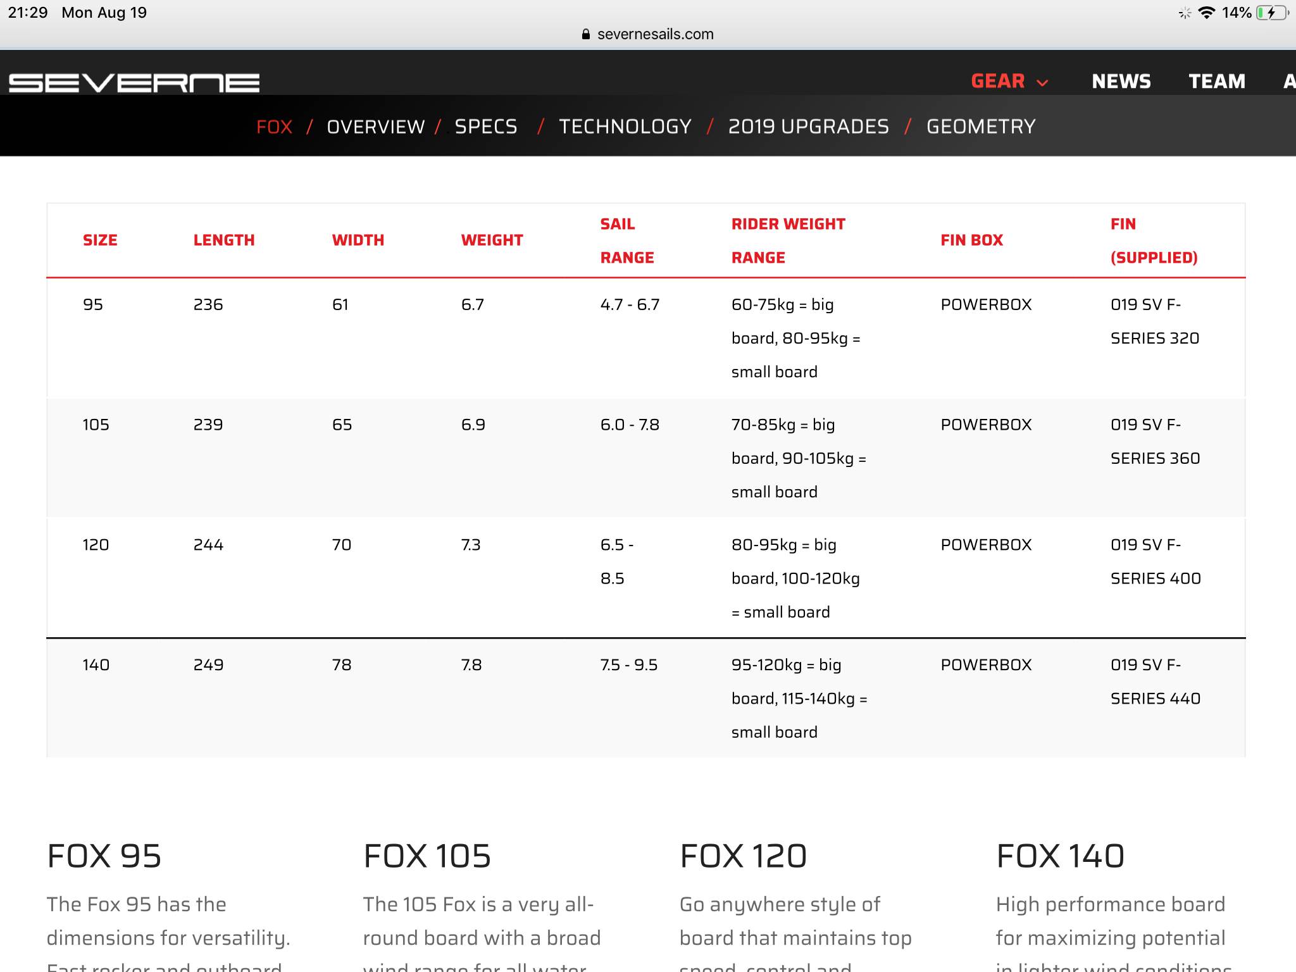The image size is (1296, 972).
Task: Click the FOX 95 heading
Action: tap(104, 856)
